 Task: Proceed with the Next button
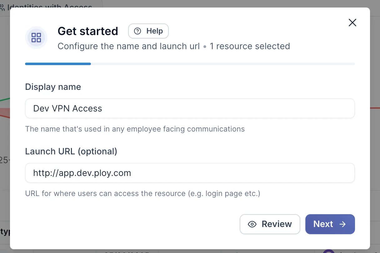tap(330, 224)
